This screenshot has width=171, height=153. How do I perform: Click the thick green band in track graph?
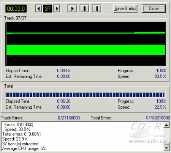[x=86, y=50]
